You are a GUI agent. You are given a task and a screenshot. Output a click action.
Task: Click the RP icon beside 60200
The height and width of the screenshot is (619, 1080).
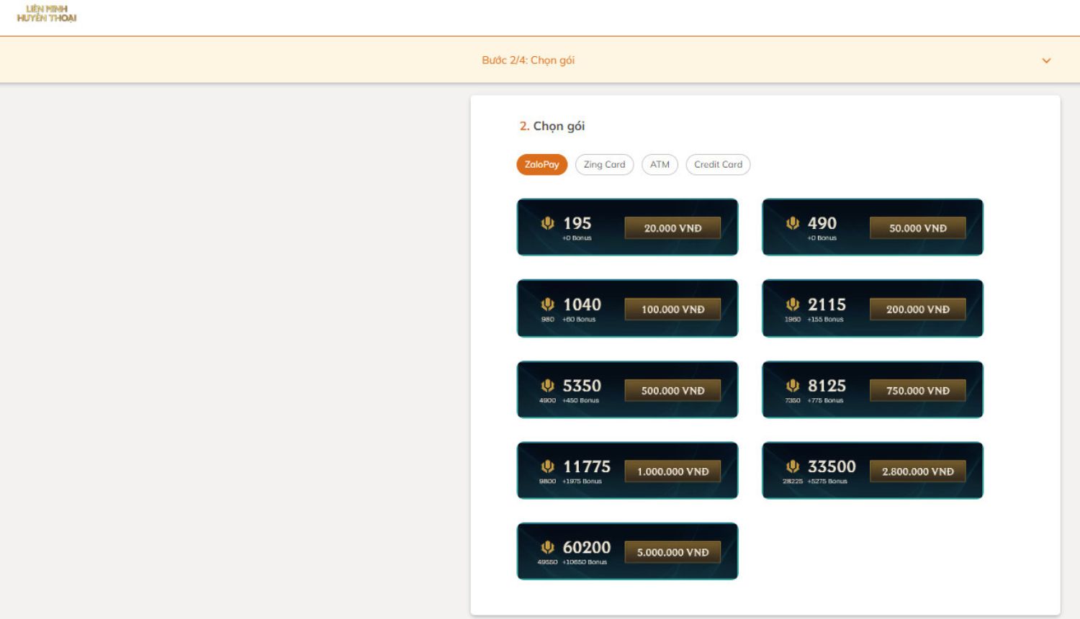click(x=548, y=548)
